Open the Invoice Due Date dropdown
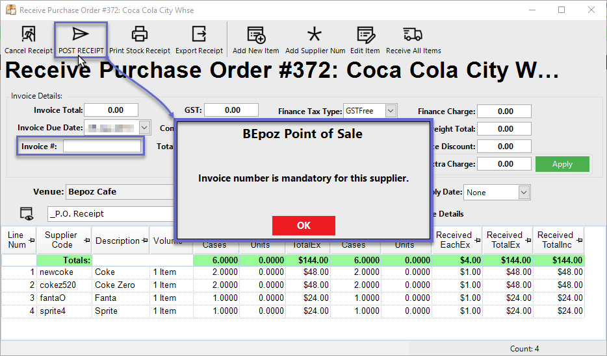The width and height of the screenshot is (607, 356). coord(144,128)
